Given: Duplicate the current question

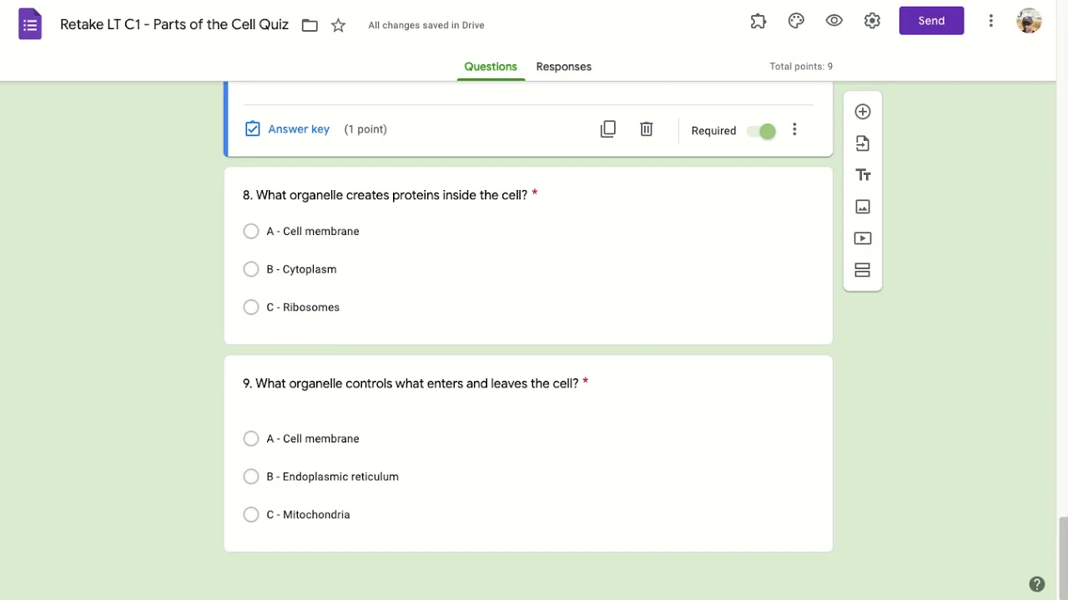Looking at the screenshot, I should coord(608,129).
